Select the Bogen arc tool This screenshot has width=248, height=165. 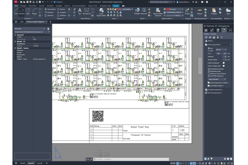[x=34, y=11]
